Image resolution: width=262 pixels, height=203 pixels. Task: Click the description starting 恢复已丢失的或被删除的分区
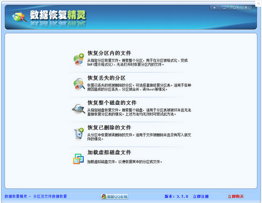pos(139,87)
